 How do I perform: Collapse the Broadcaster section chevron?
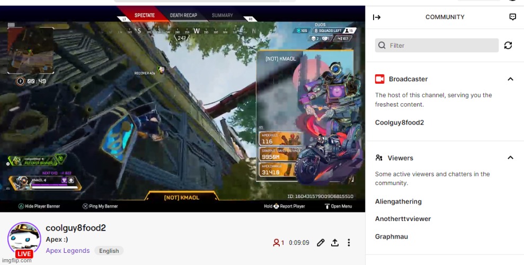(x=510, y=79)
